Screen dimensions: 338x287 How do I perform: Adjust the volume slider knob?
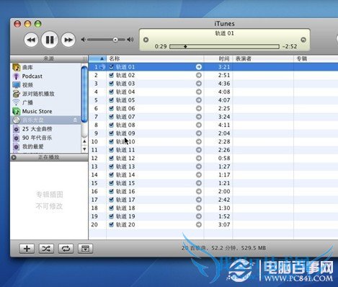(115, 40)
